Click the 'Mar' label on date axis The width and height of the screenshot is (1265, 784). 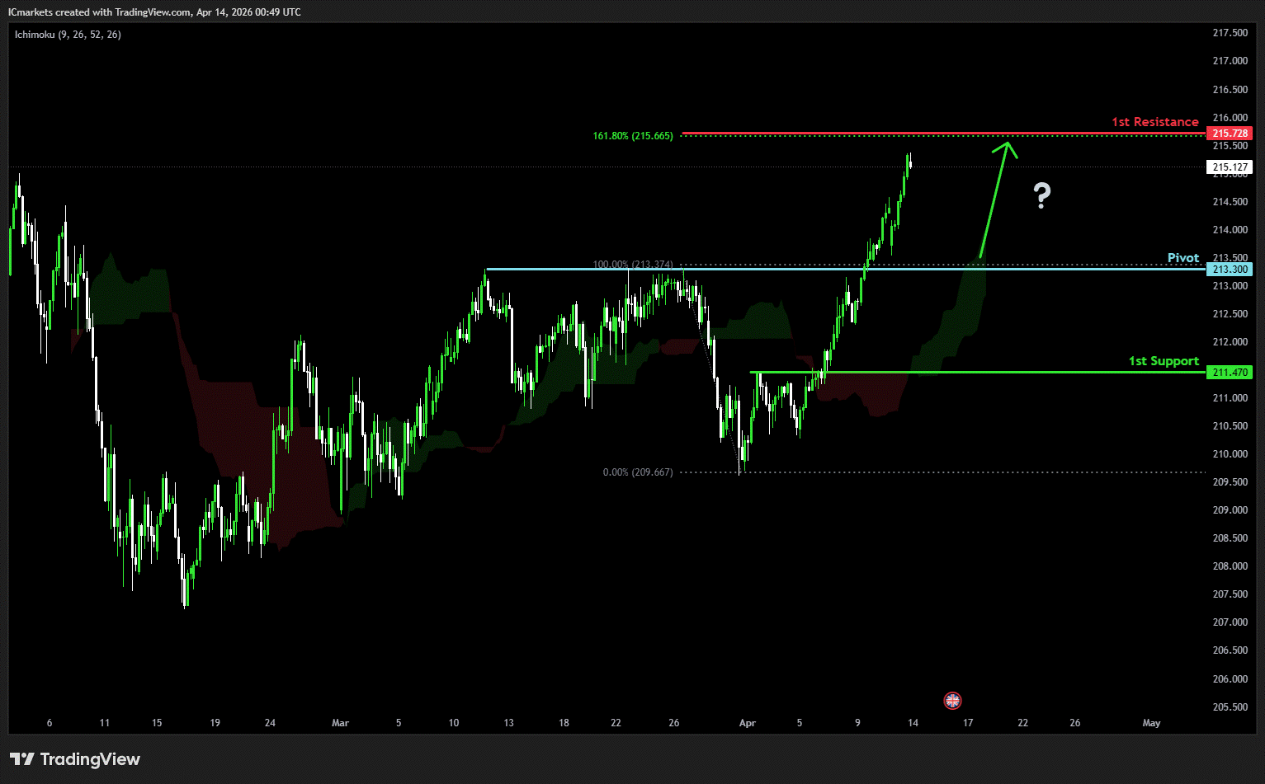tap(340, 723)
